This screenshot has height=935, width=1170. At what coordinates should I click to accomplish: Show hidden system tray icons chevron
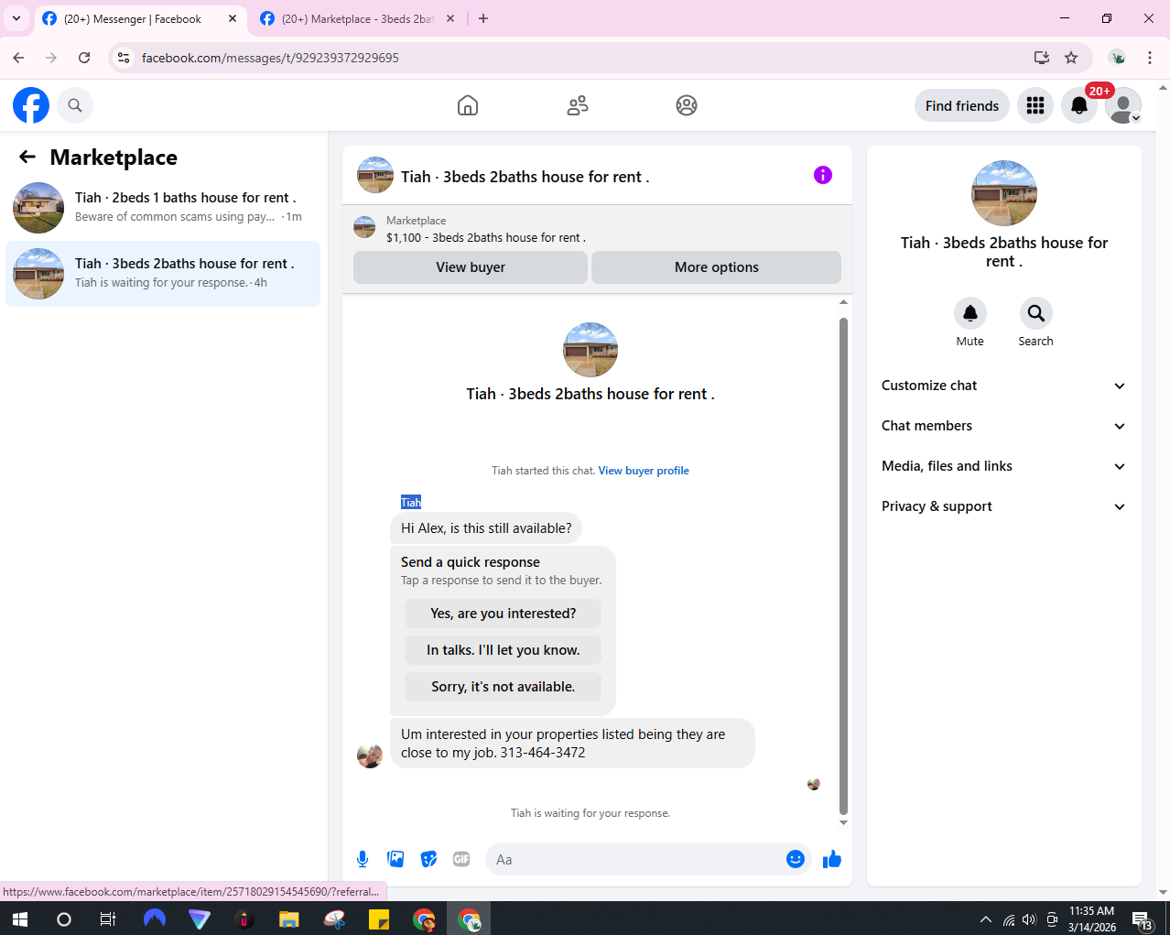click(x=986, y=919)
